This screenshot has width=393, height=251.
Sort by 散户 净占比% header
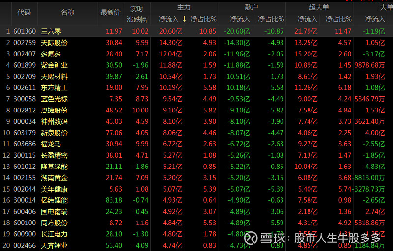(271, 19)
